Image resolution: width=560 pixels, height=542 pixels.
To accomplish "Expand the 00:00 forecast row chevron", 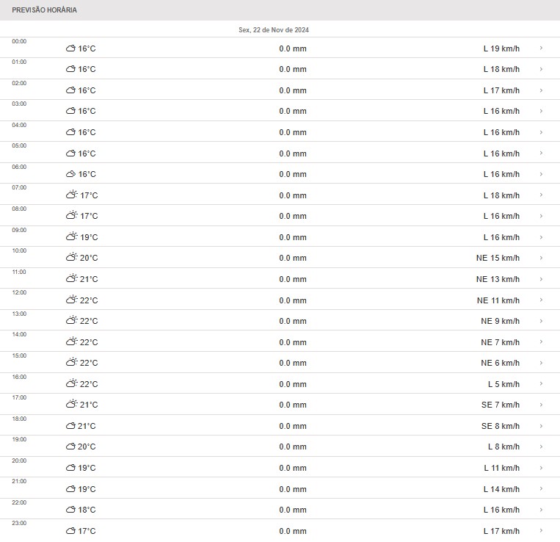I will click(541, 48).
